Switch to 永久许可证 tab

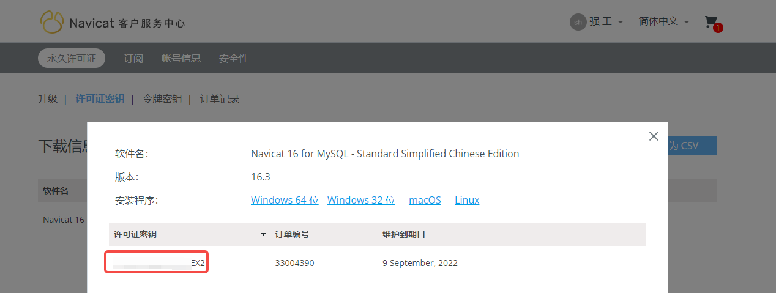pos(72,58)
